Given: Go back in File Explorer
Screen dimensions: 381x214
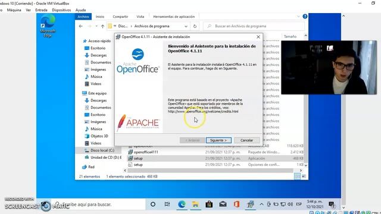Looking at the screenshot, I should point(81,26).
